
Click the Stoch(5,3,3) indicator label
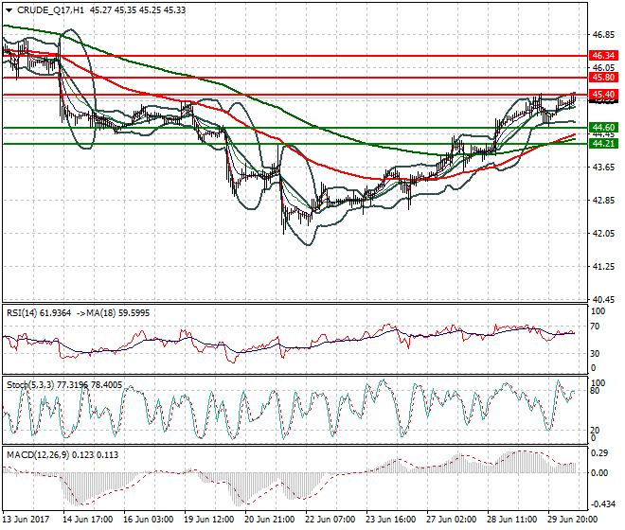[31, 385]
